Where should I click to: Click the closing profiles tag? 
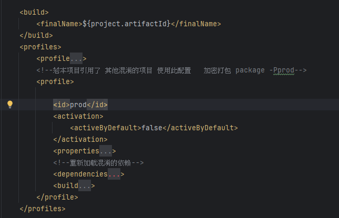(43, 209)
